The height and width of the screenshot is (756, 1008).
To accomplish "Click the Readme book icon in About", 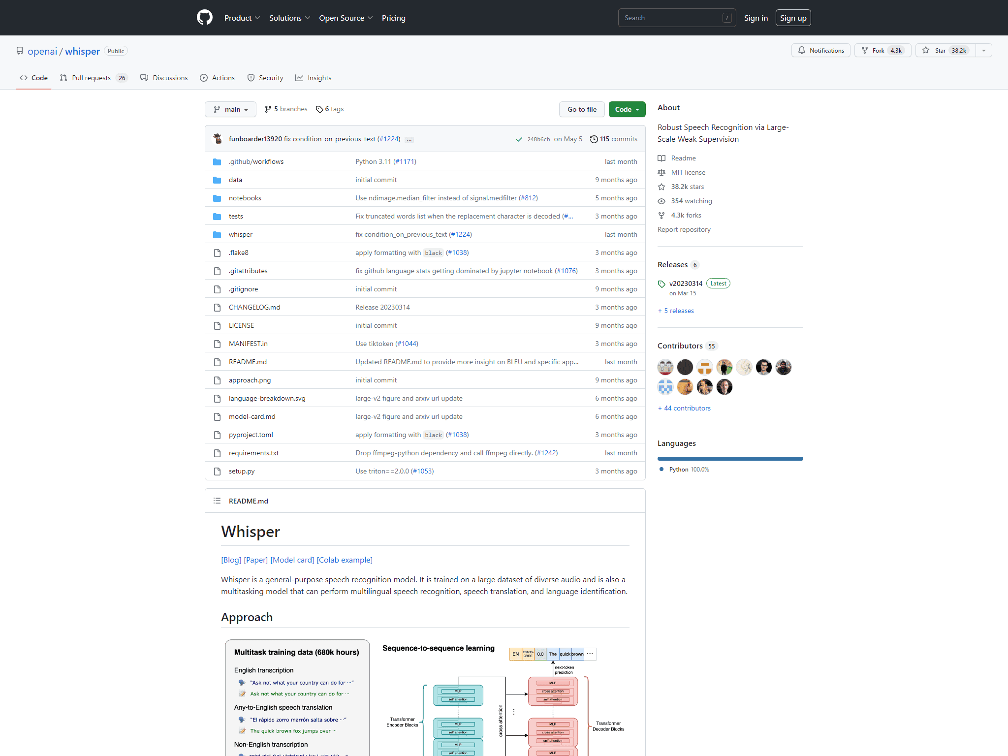I will 661,158.
